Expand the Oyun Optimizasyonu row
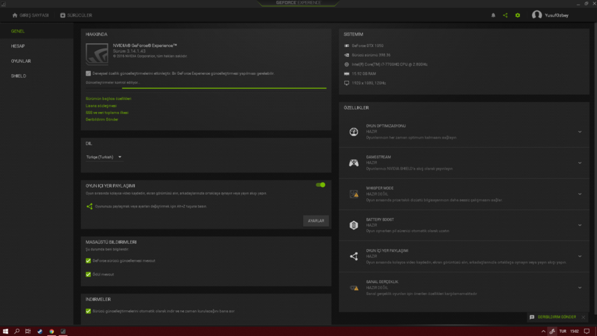 pyautogui.click(x=580, y=132)
